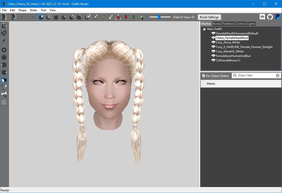This screenshot has height=193, width=282.
Task: Click the connected nodes icon in sidebar
Action: tap(4, 87)
